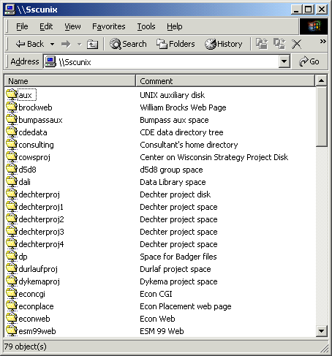Expand the Address bar dropdown
332x356 pixels.
click(x=284, y=61)
